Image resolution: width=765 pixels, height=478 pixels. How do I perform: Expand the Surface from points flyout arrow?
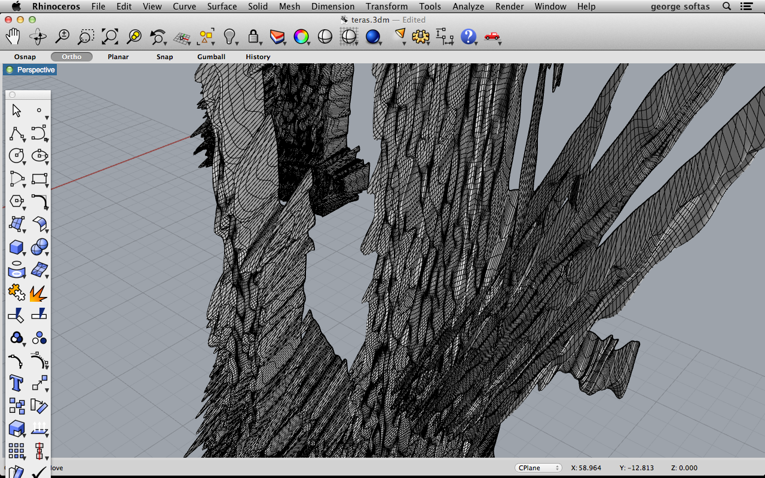24,231
